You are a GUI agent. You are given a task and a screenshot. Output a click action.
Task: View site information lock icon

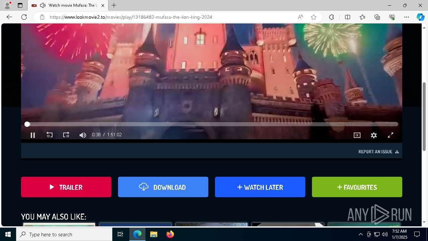click(x=42, y=17)
